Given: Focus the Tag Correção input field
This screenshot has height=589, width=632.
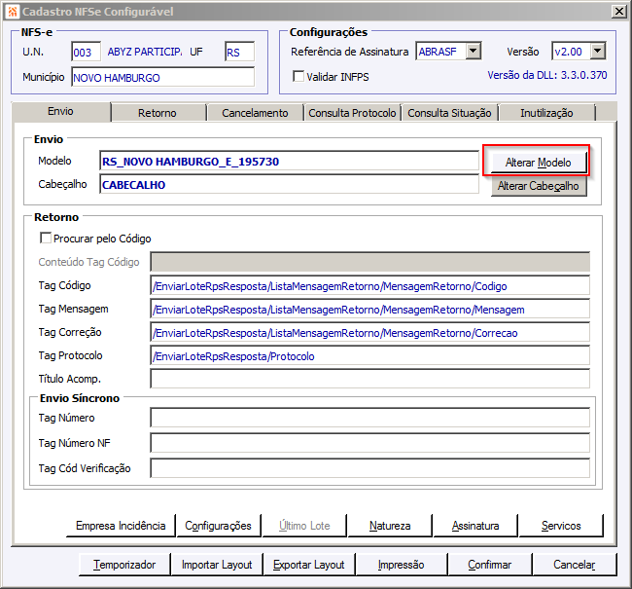Looking at the screenshot, I should click(370, 333).
